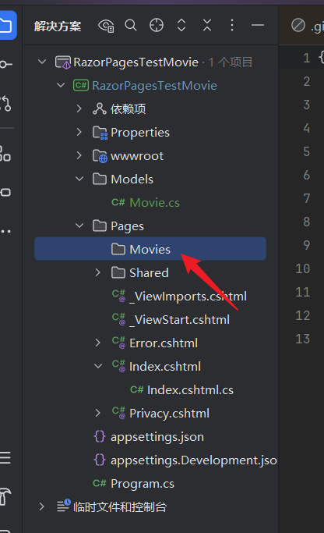The width and height of the screenshot is (324, 533).
Task: Expand the Shared folder
Action: click(x=97, y=272)
